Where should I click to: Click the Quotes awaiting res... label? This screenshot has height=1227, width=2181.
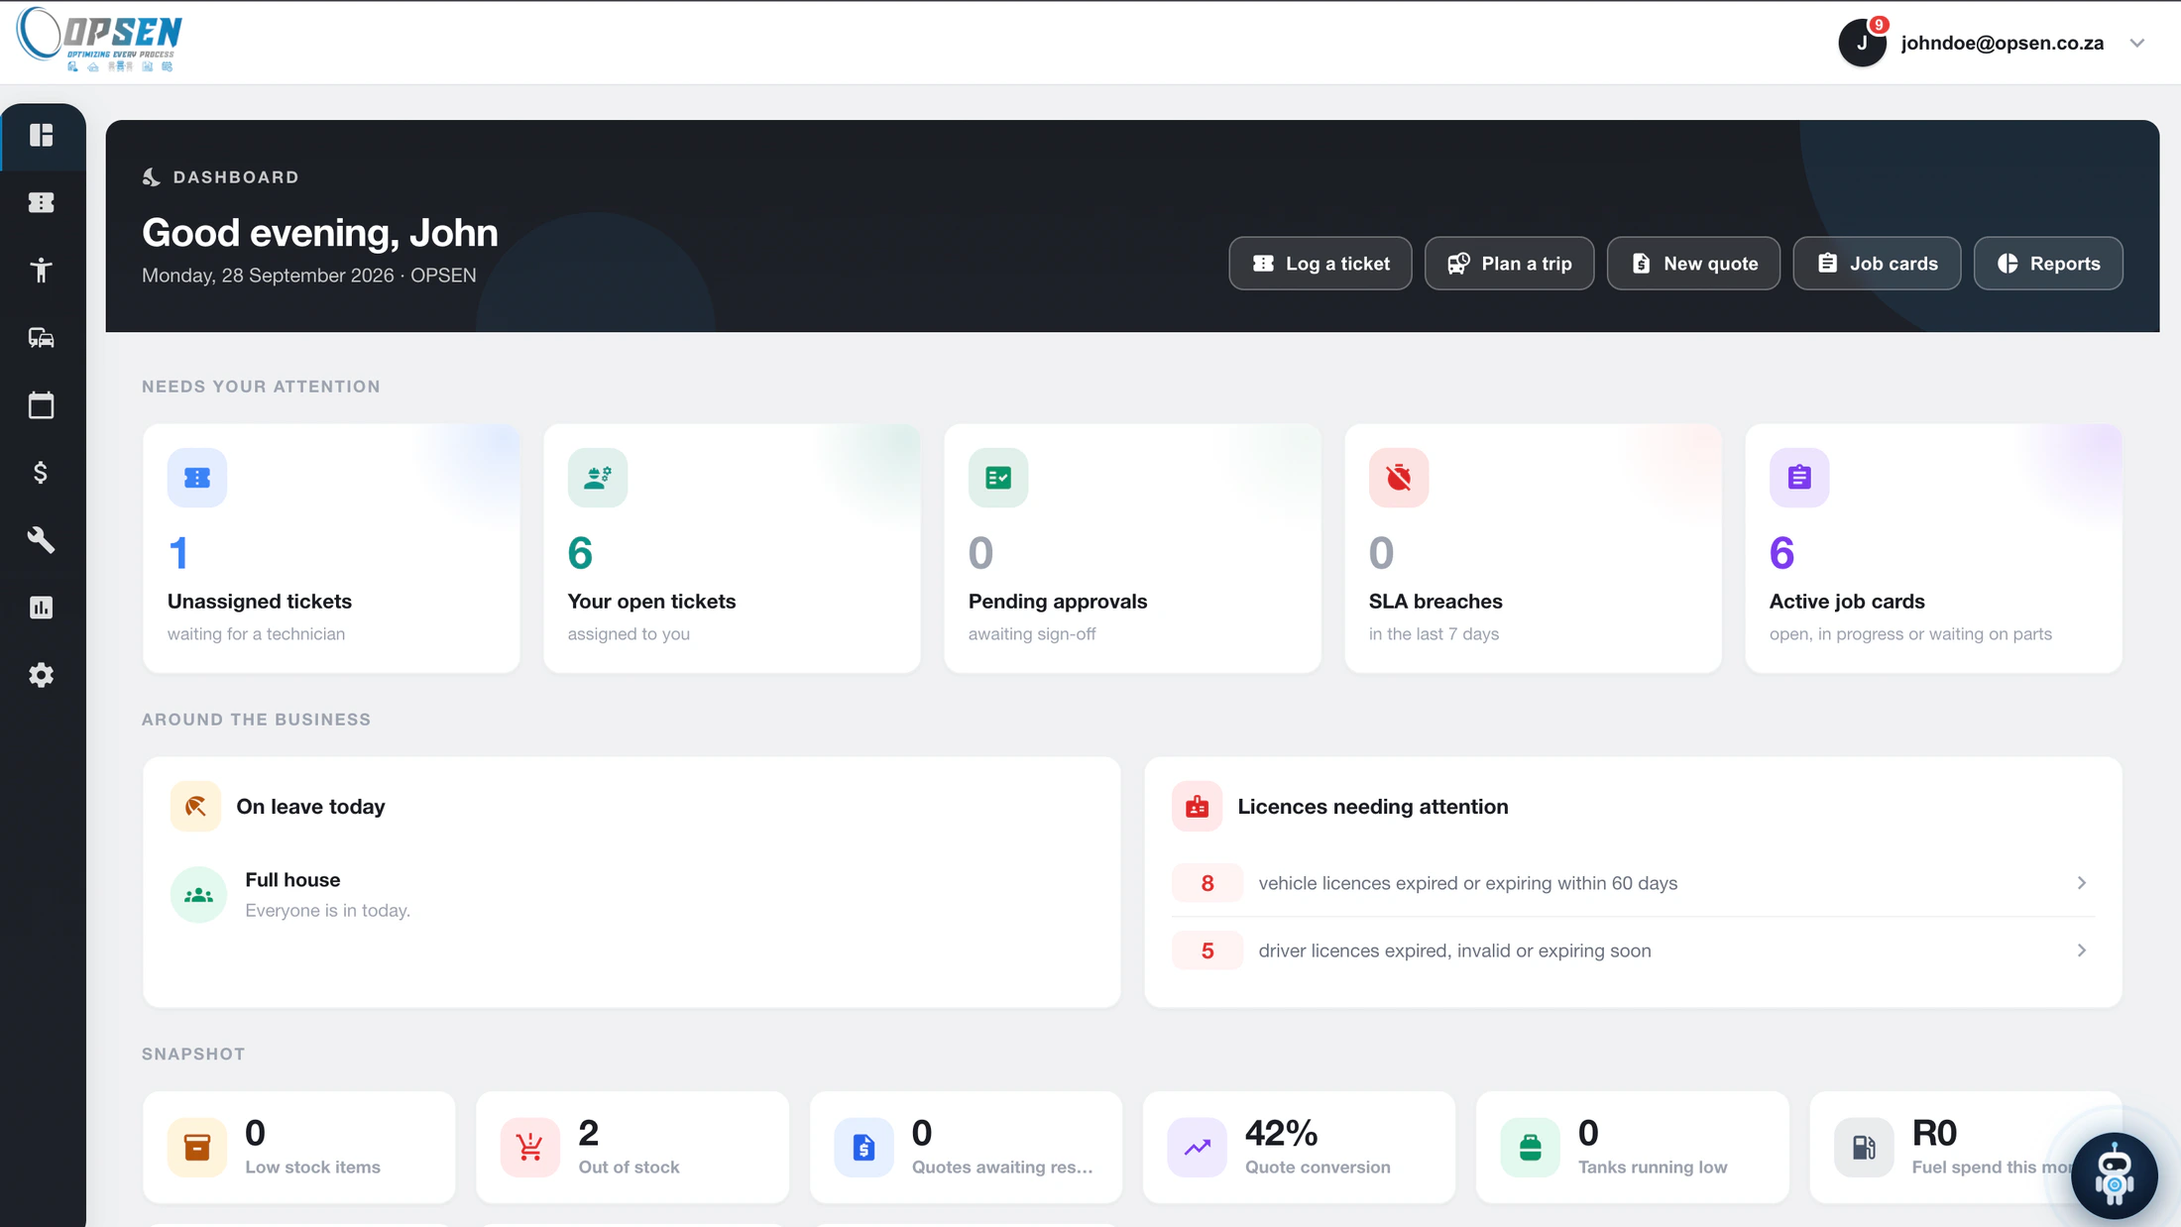tap(1002, 1168)
